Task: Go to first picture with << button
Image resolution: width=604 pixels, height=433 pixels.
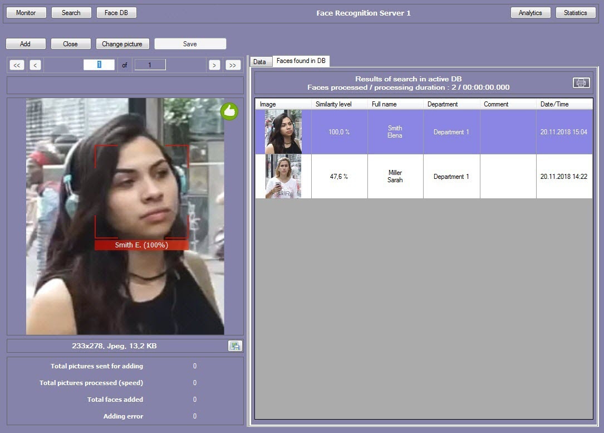Action: (17, 65)
